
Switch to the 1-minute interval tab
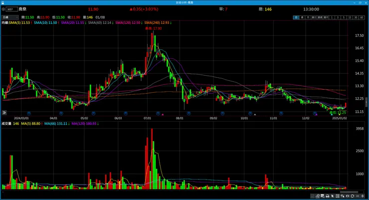point(332,17)
